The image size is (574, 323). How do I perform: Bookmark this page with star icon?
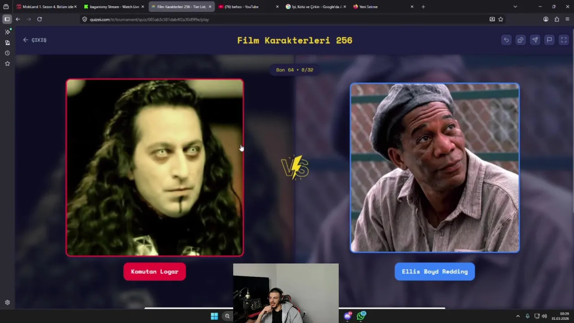pyautogui.click(x=500, y=19)
